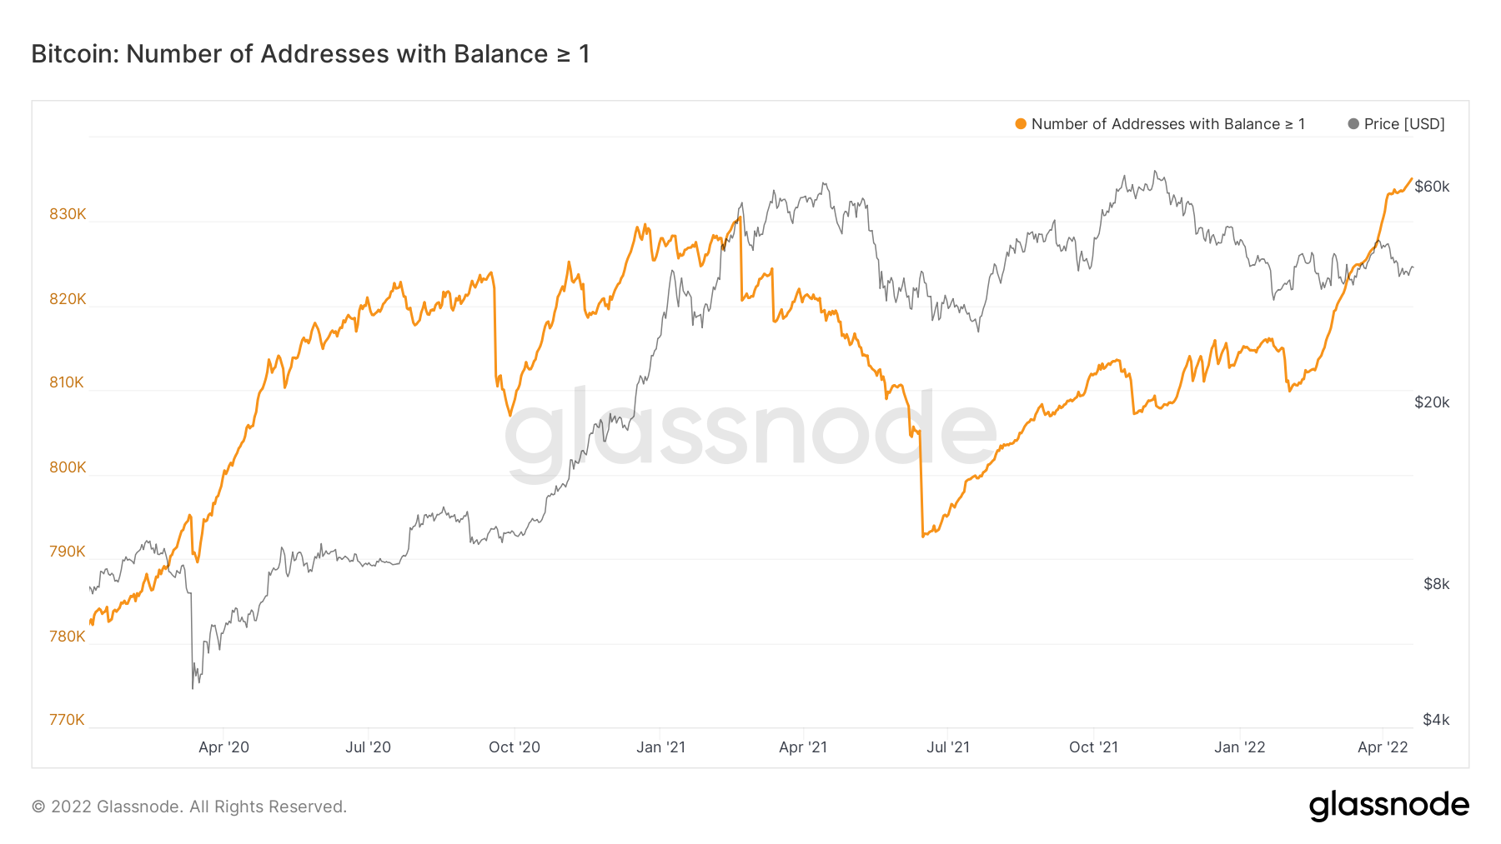
Task: Click the $8k price axis label
Action: click(x=1436, y=584)
